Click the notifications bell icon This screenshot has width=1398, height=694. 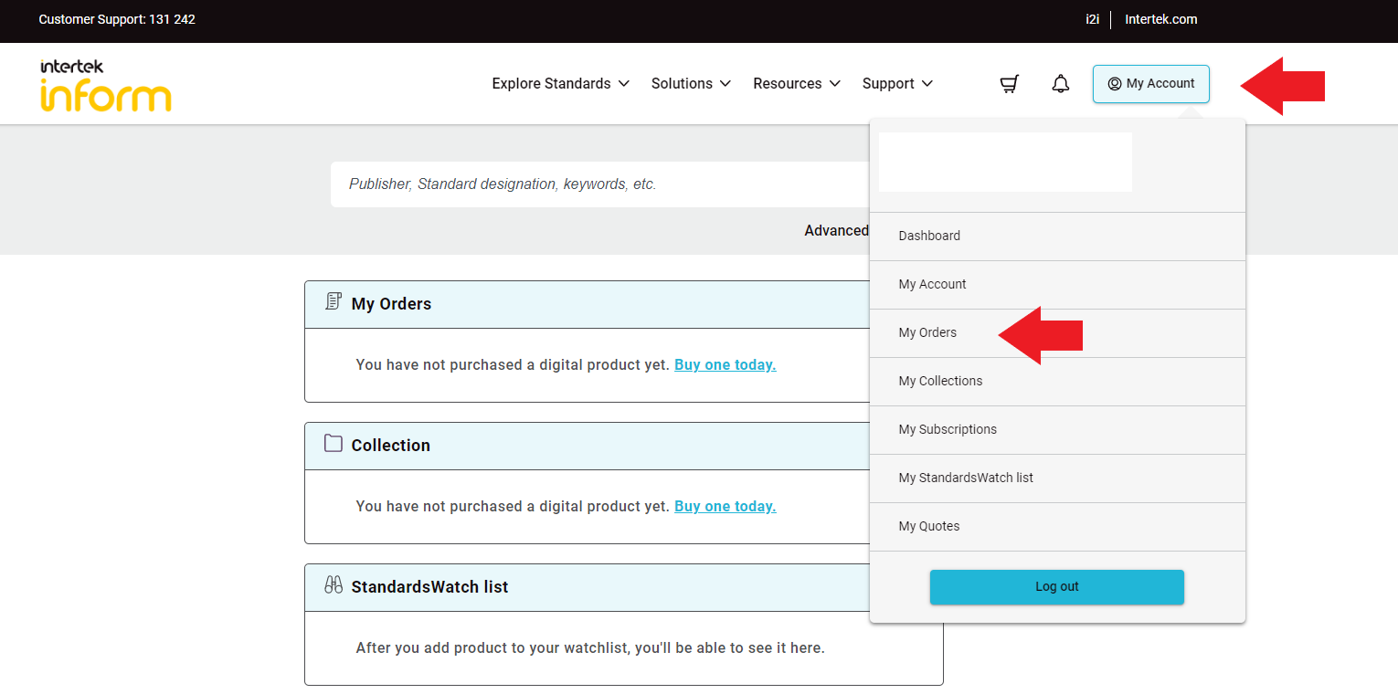coord(1060,84)
